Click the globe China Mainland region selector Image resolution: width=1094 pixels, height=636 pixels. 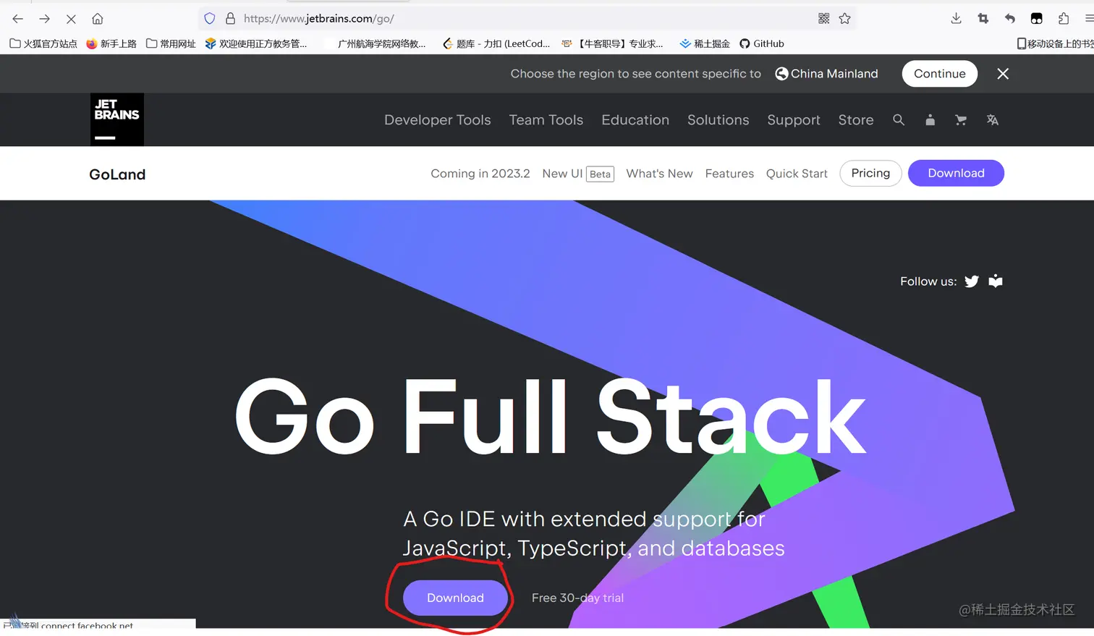tap(826, 74)
